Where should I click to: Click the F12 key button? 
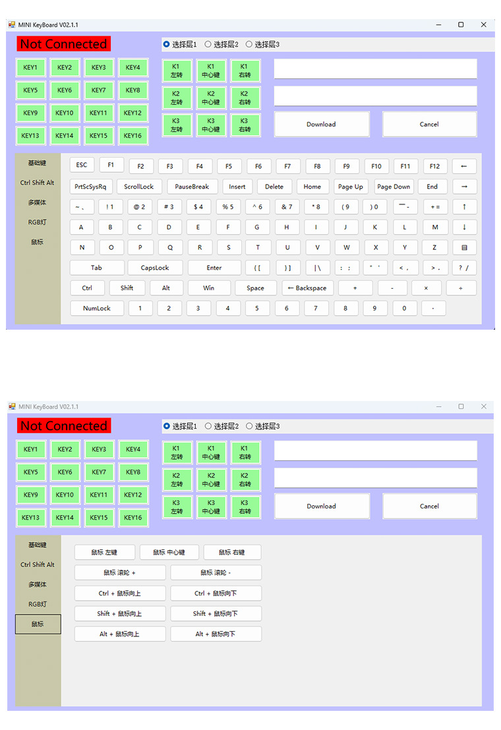pos(434,166)
